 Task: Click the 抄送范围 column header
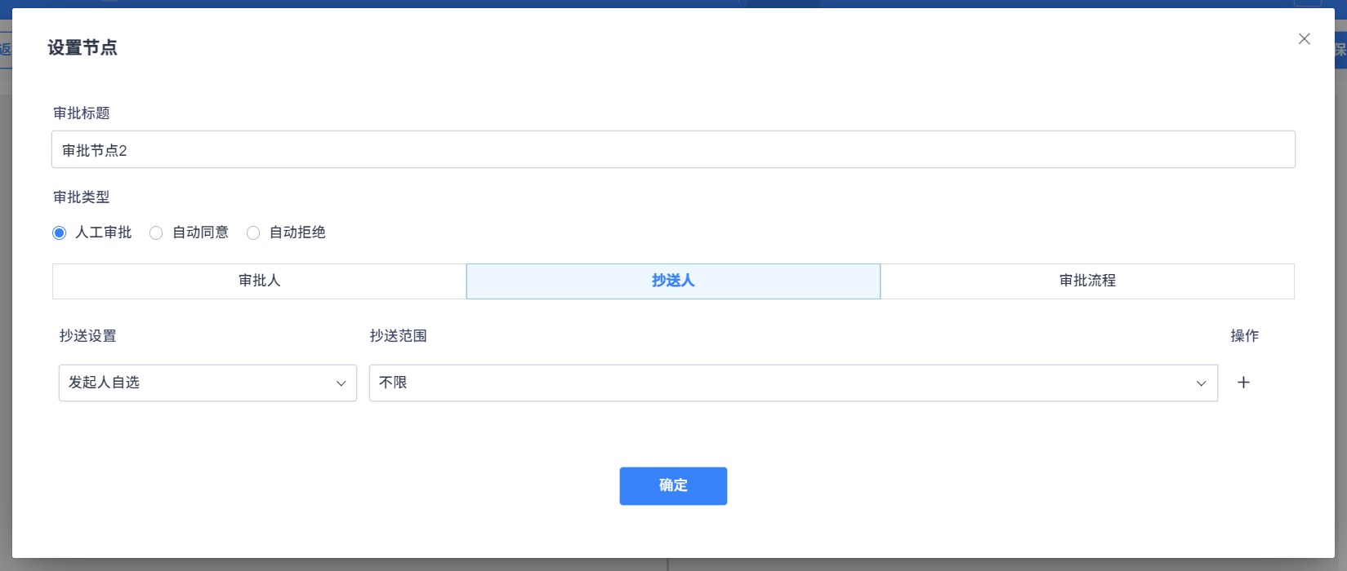[x=399, y=336]
